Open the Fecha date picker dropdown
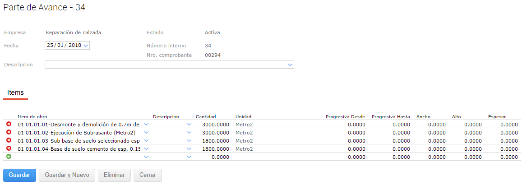Screen dimensions: 522x185 click(86, 45)
